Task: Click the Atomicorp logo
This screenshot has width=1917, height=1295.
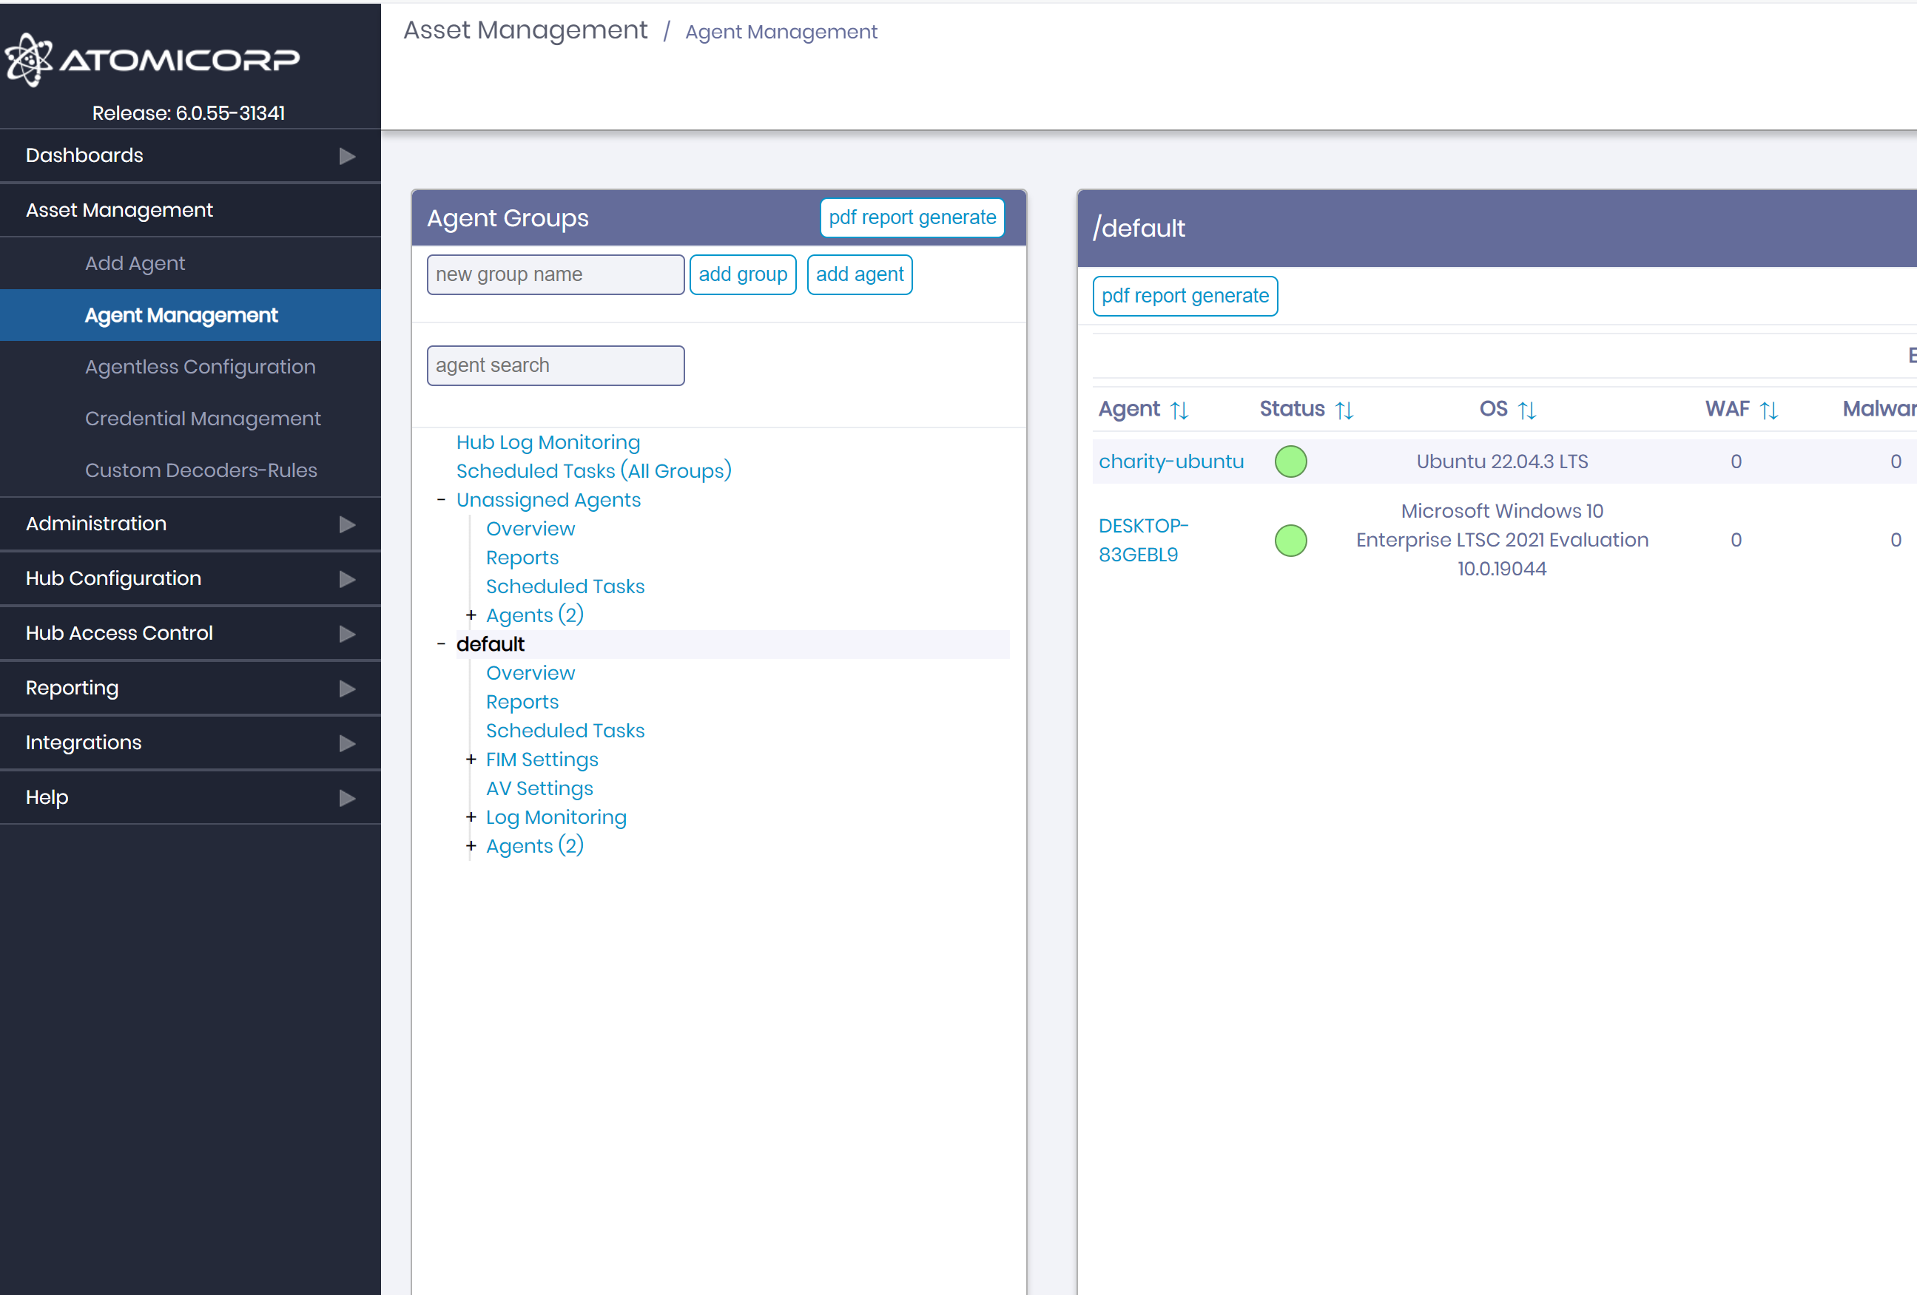Action: click(x=152, y=59)
